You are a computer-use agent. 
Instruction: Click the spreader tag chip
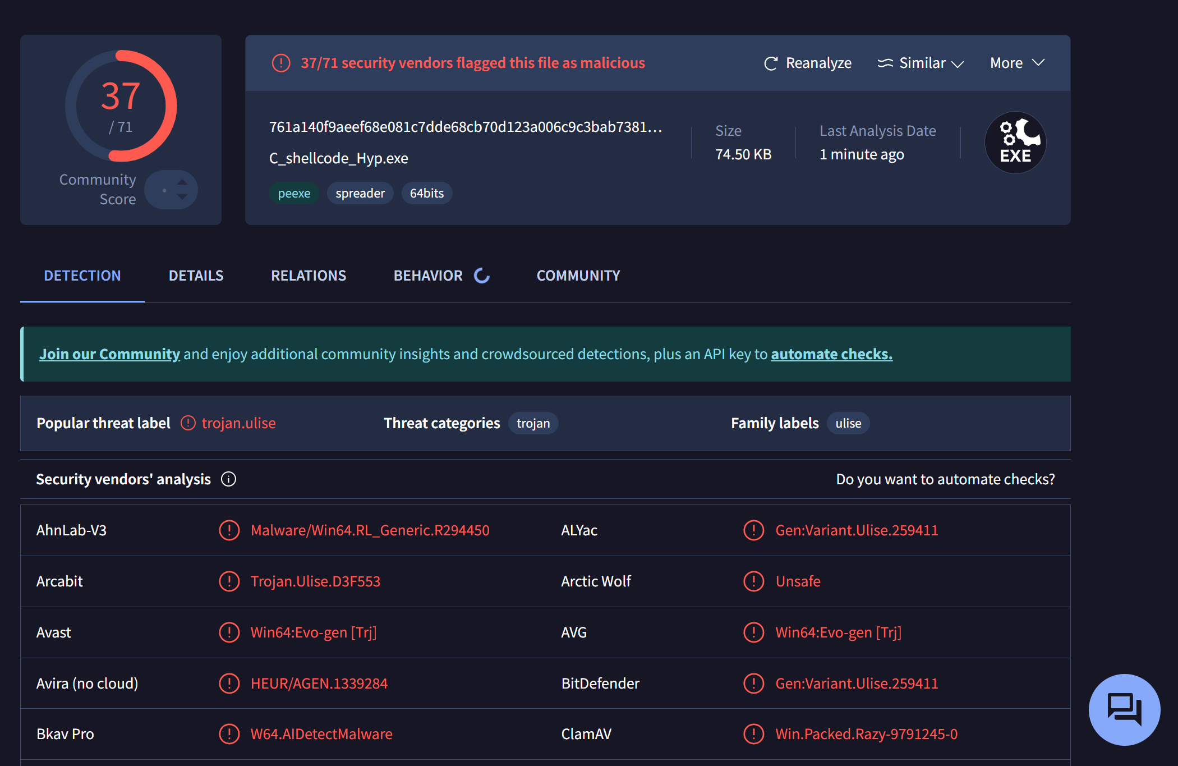(360, 194)
